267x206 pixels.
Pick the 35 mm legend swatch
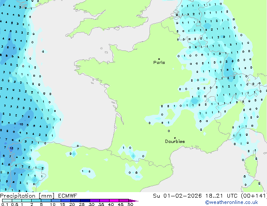pyautogui.click(x=104, y=201)
